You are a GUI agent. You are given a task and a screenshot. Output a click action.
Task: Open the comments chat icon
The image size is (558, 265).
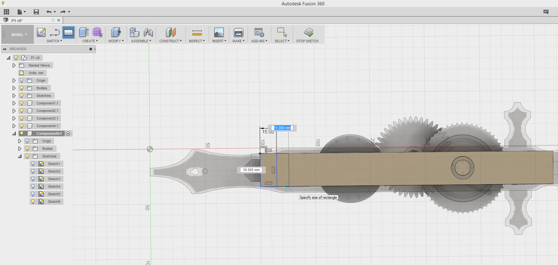[546, 12]
